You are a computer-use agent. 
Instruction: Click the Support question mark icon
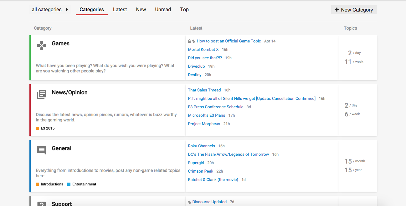42,204
